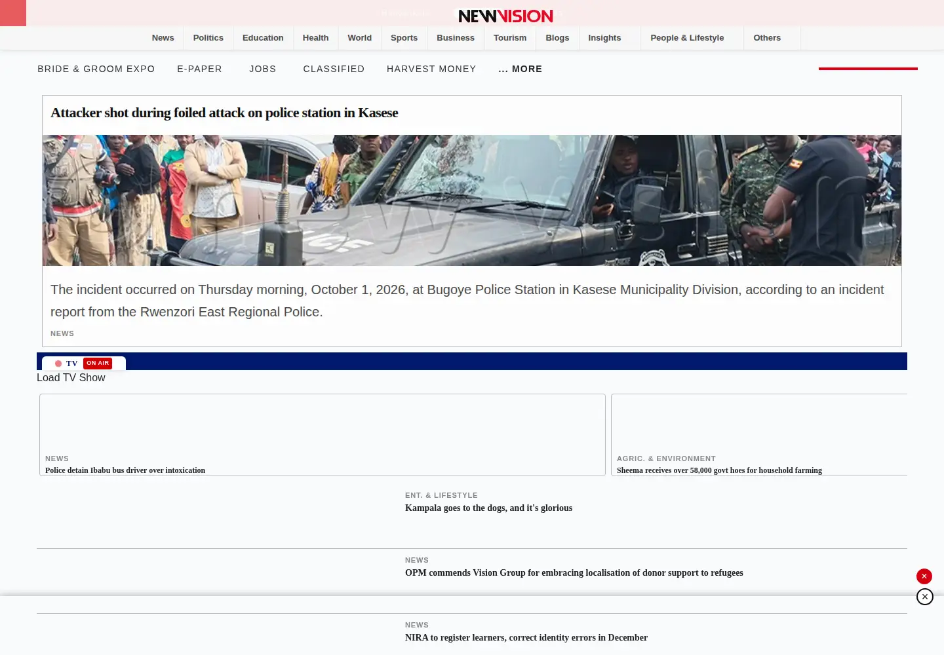Read the Bugoye Police Station incident summary
This screenshot has height=655, width=944.
tap(467, 301)
